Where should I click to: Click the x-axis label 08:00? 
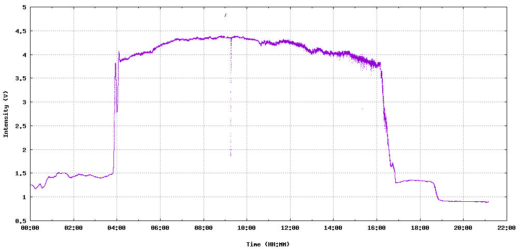[x=204, y=228]
